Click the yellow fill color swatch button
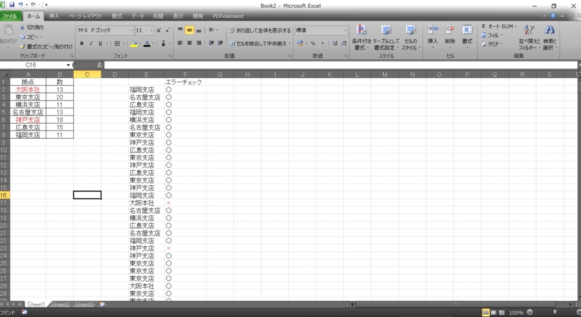The image size is (581, 317). (x=134, y=44)
